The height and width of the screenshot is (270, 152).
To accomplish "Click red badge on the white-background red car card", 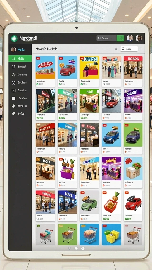I will [x=126, y=193].
